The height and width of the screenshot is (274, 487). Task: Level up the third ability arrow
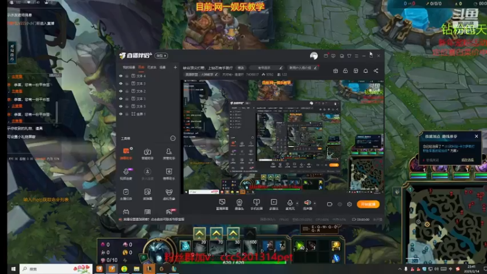pyautogui.click(x=233, y=233)
